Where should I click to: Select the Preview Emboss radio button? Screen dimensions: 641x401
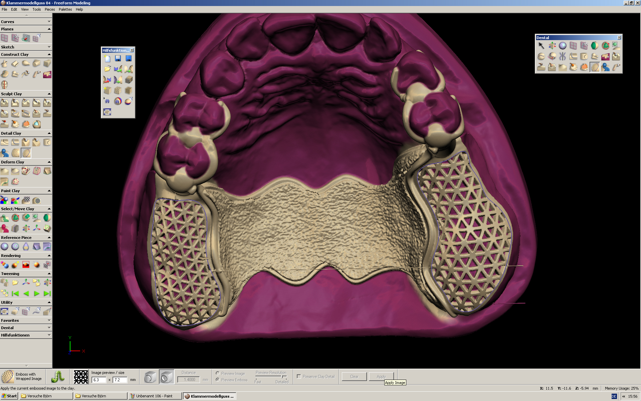click(218, 380)
